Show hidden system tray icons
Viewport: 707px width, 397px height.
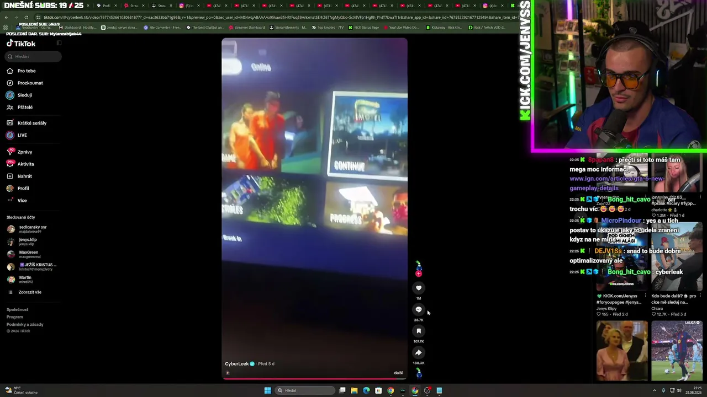pyautogui.click(x=656, y=390)
